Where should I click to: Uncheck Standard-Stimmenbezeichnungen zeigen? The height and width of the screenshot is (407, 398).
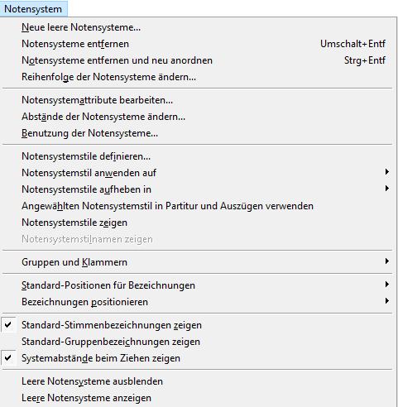tap(198, 325)
